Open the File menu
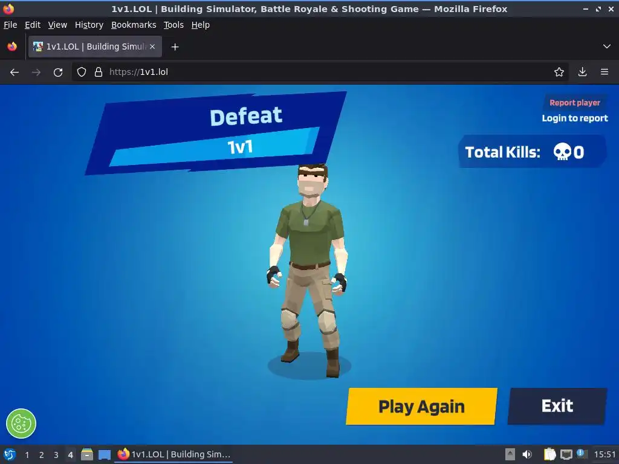Image resolution: width=619 pixels, height=464 pixels. pos(10,25)
